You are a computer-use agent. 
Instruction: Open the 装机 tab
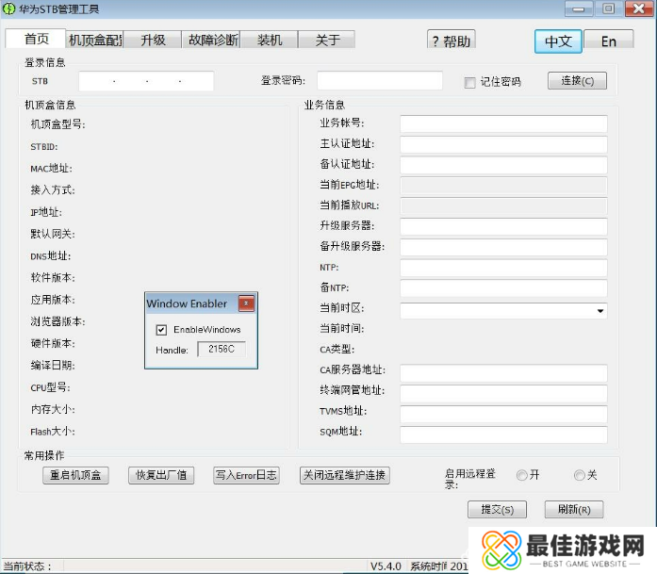(270, 40)
